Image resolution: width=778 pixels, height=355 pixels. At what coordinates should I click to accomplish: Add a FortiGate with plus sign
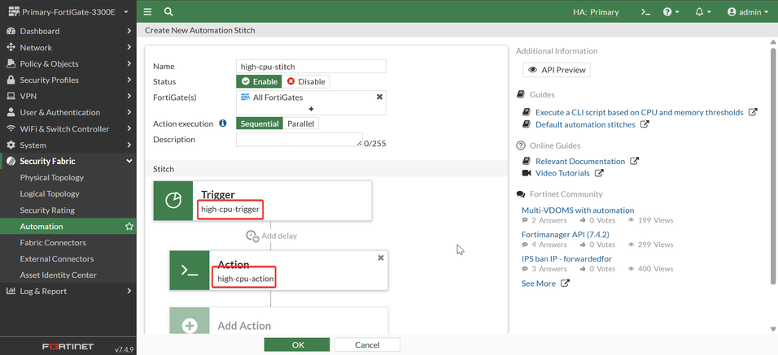coord(311,109)
